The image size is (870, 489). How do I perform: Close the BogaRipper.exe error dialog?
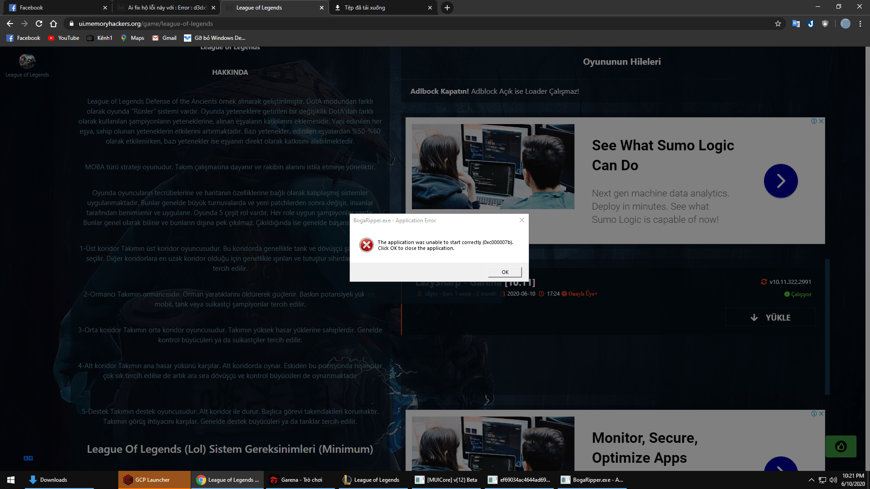522,220
